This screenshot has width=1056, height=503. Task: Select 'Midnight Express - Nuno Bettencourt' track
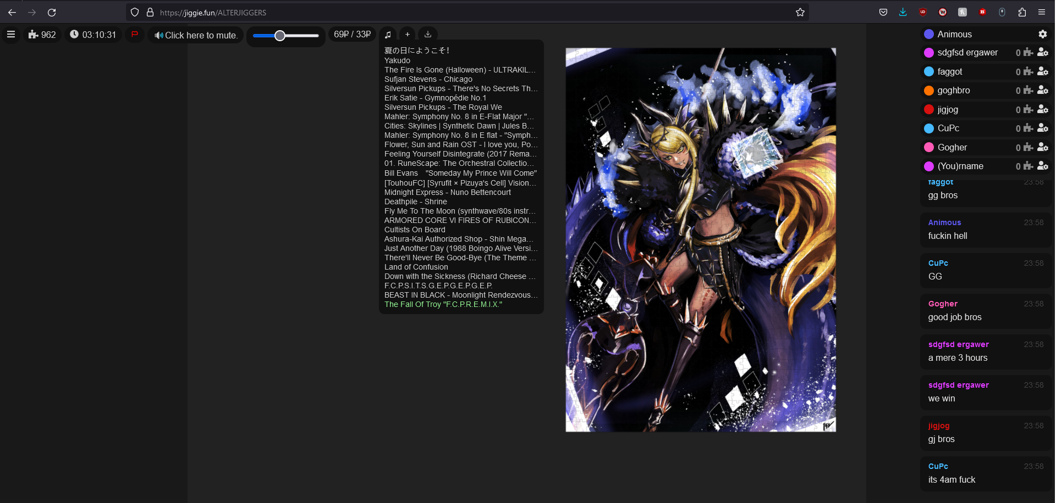point(448,192)
